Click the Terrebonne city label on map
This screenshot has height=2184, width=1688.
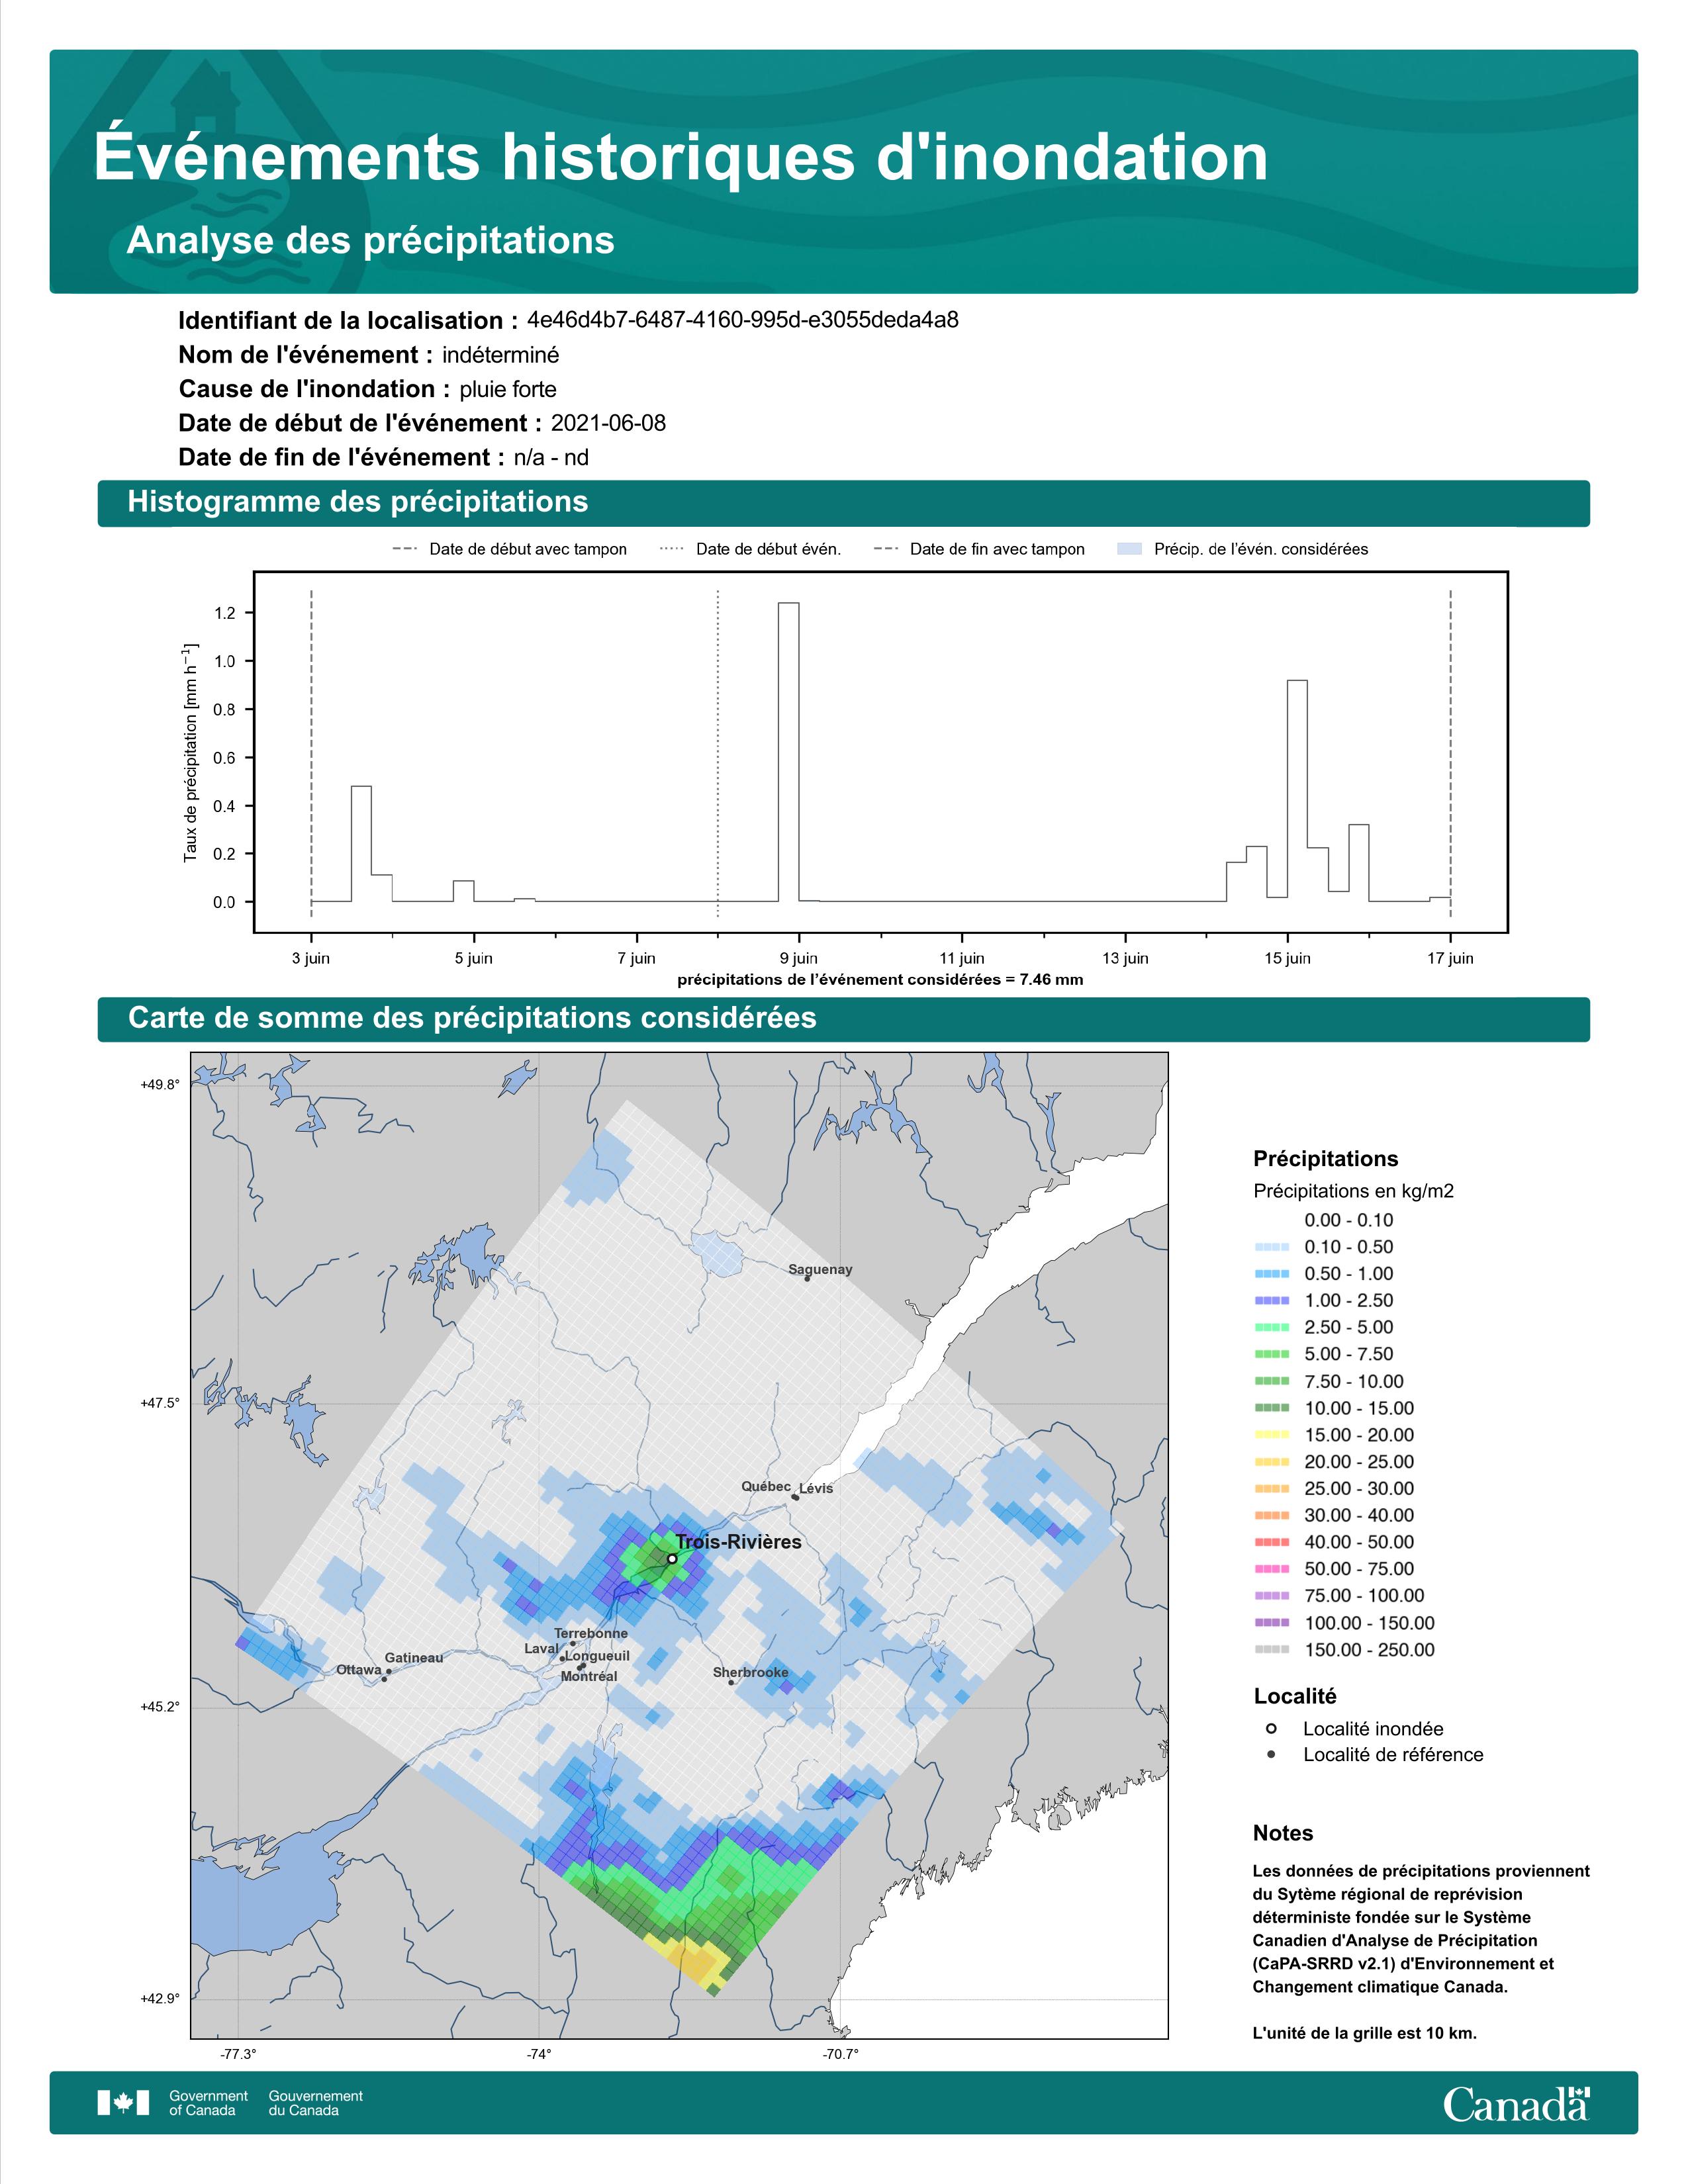coord(591,1633)
